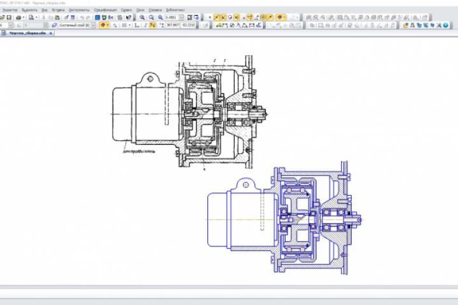
Task: Open the Вид menu
Action: pyautogui.click(x=45, y=10)
